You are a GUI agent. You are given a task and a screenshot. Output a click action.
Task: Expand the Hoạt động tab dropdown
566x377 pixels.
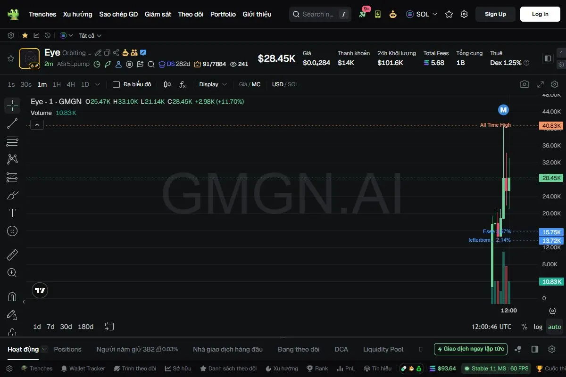(x=44, y=349)
